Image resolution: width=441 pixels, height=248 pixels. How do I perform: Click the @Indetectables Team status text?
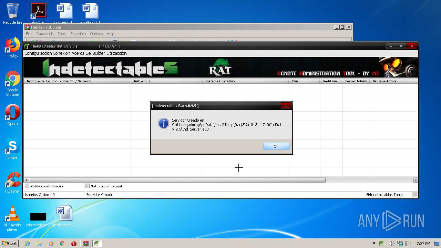click(384, 195)
